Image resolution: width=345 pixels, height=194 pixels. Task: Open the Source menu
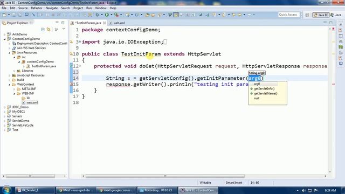23,8
